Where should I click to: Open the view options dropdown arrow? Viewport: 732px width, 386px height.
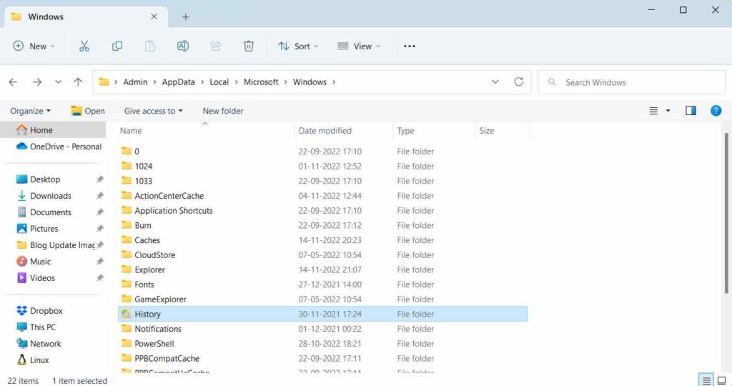click(668, 111)
